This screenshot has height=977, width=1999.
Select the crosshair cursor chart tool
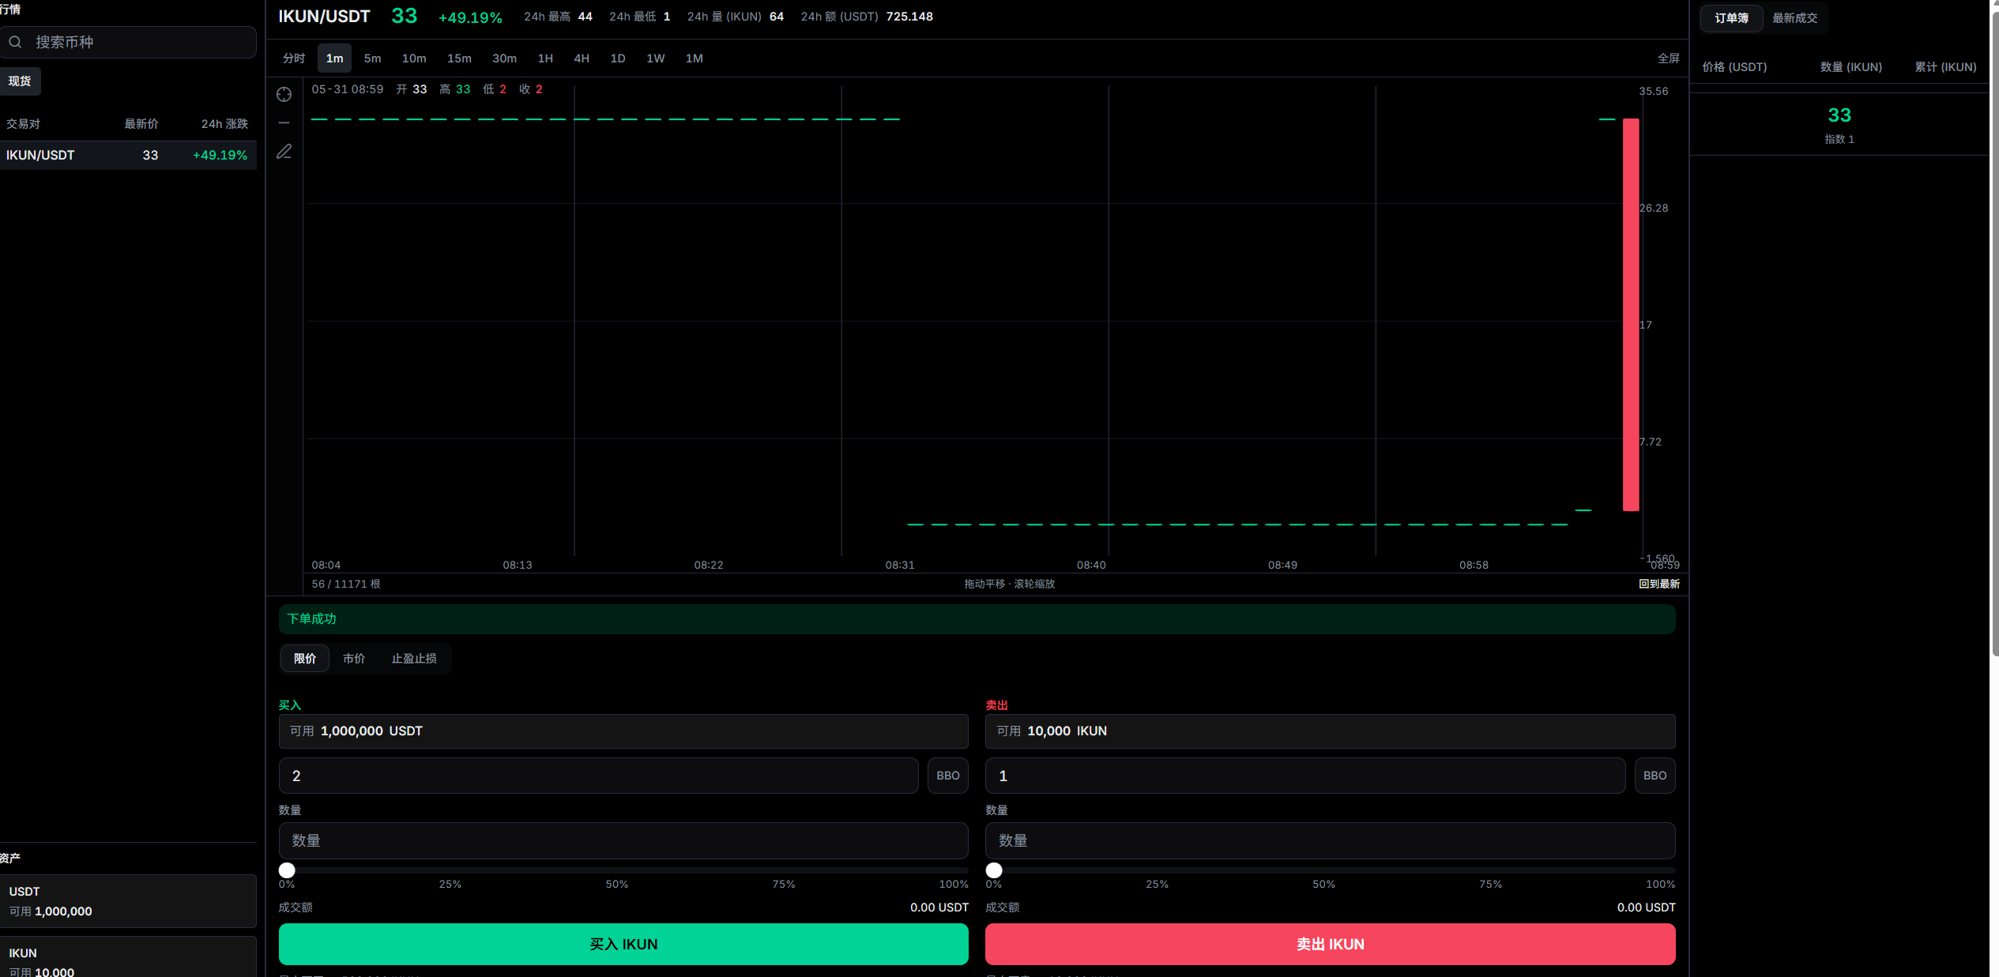point(284,95)
